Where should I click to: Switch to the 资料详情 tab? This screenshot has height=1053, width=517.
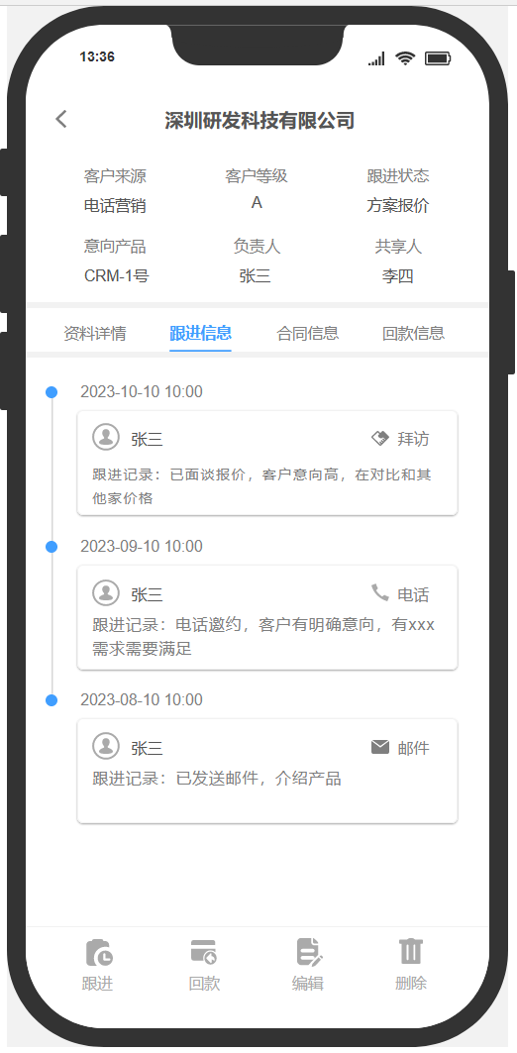point(95,333)
